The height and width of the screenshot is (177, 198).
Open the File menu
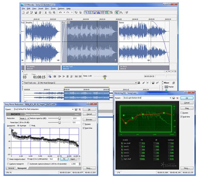click(23, 8)
